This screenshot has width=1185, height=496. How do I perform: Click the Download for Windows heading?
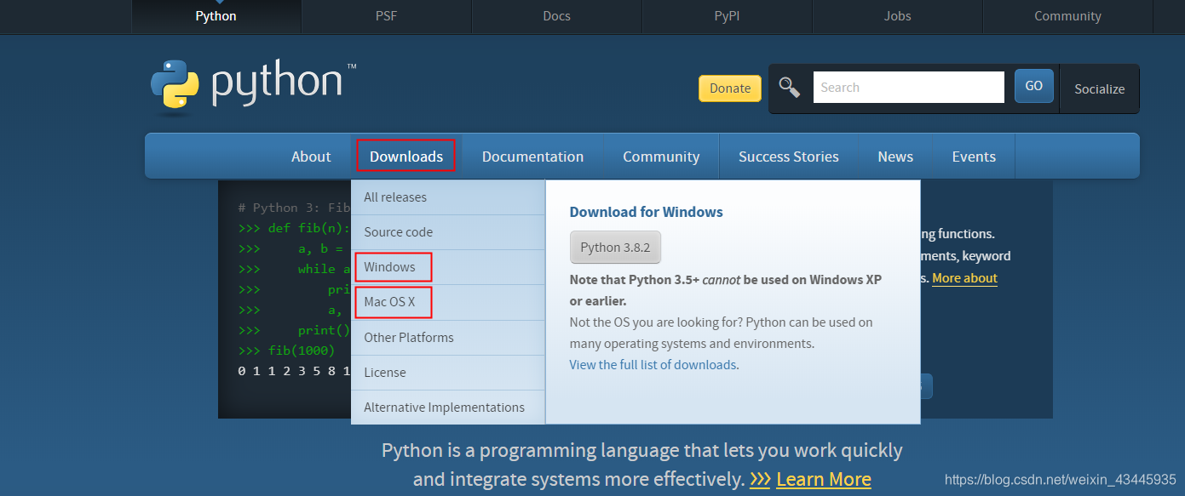click(x=646, y=213)
